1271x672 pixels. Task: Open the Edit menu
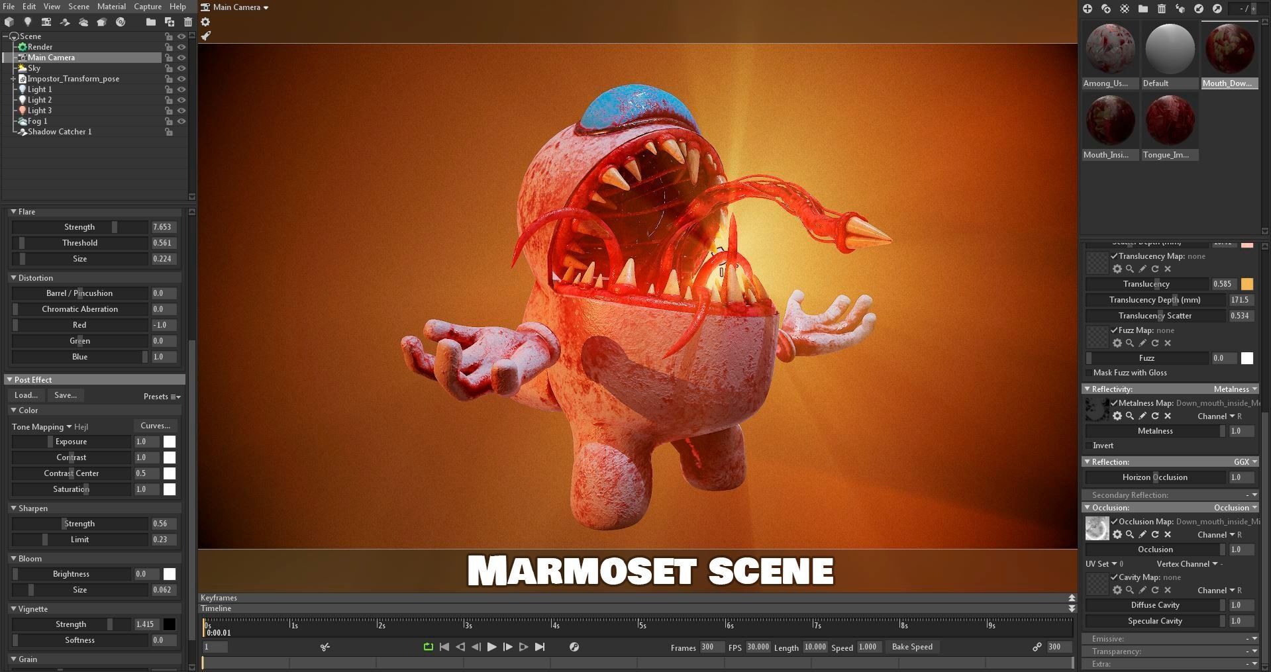tap(29, 6)
